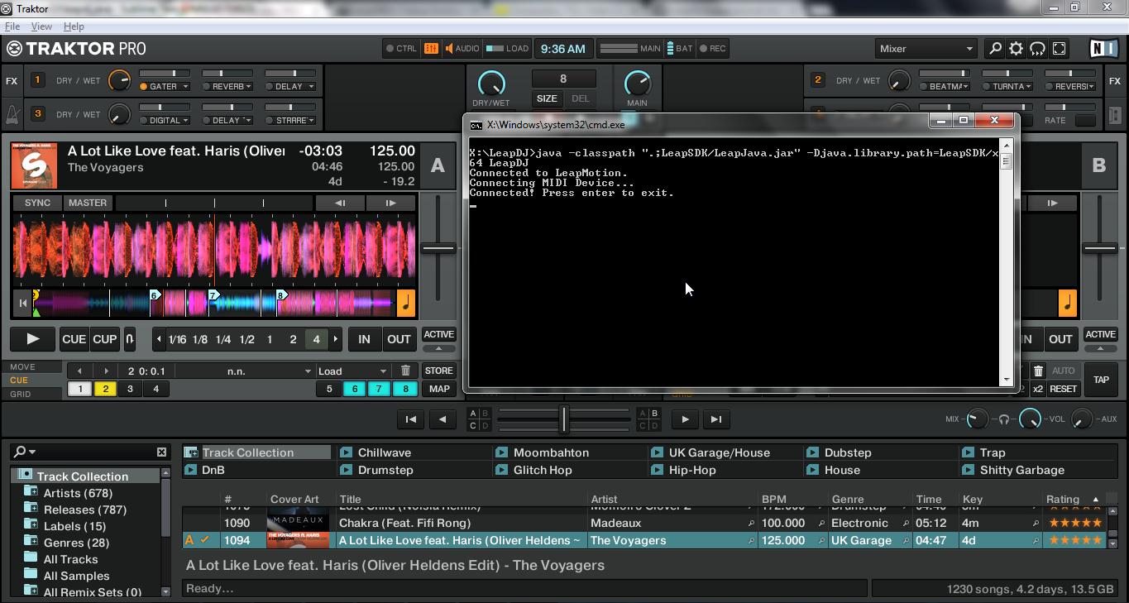This screenshot has height=603, width=1129.
Task: Click the cassette audio recorder panel icon
Action: click(1114, 115)
